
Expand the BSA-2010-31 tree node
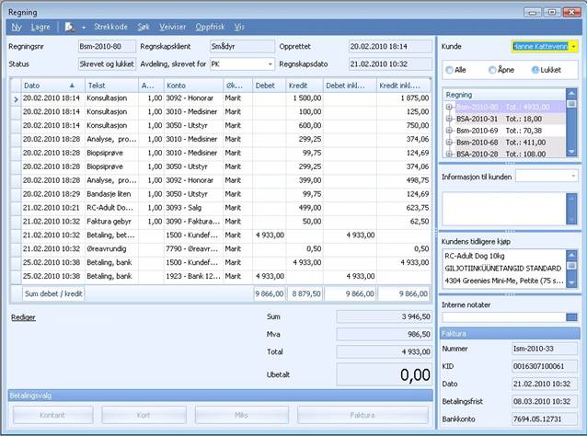(x=449, y=119)
